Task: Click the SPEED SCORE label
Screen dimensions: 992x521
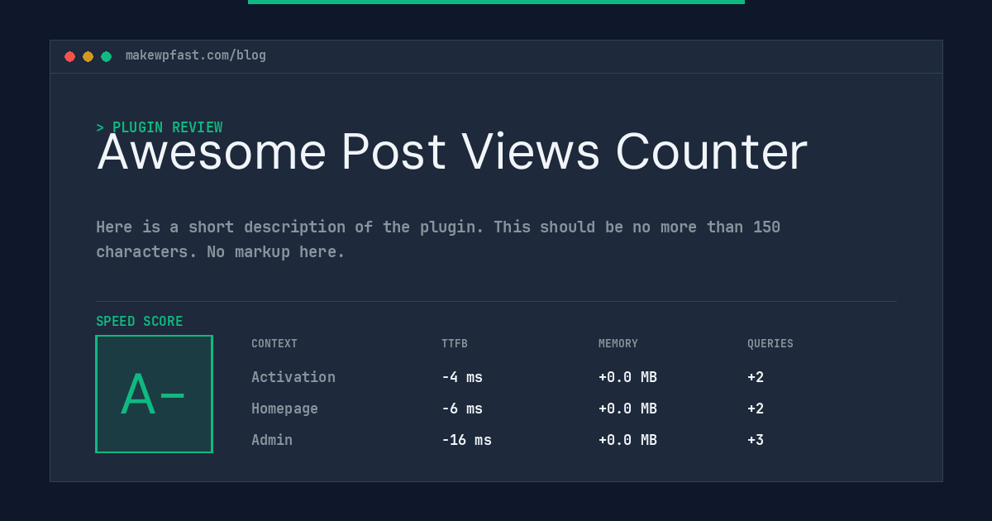Action: coord(140,322)
